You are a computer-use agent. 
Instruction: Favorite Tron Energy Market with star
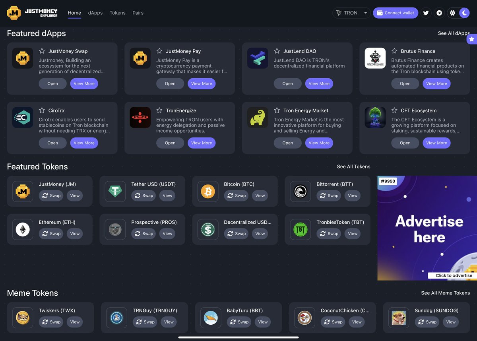click(277, 110)
